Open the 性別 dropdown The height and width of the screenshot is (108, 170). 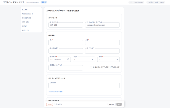click(108, 59)
